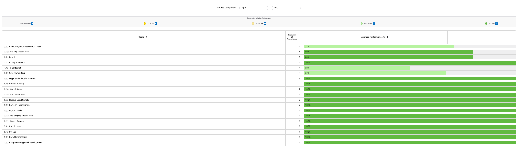Select topic 3.13: Developing Procedures

(x=19, y=116)
